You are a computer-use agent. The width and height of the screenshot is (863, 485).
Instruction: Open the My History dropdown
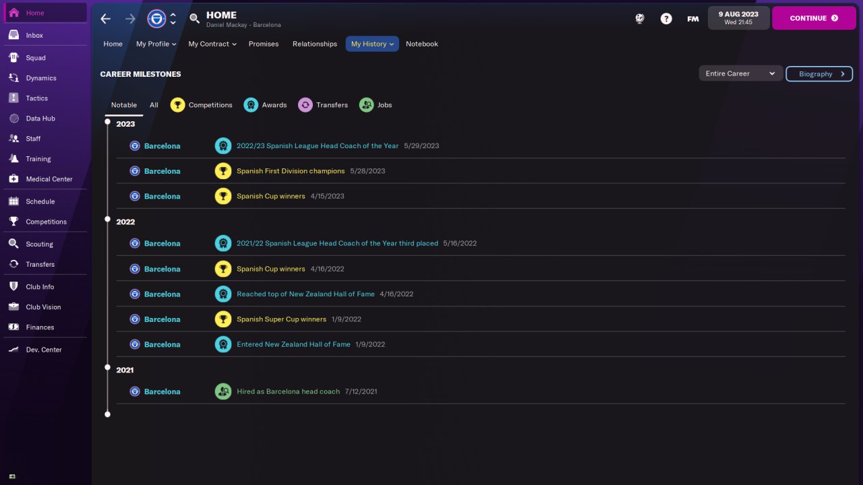(x=372, y=44)
